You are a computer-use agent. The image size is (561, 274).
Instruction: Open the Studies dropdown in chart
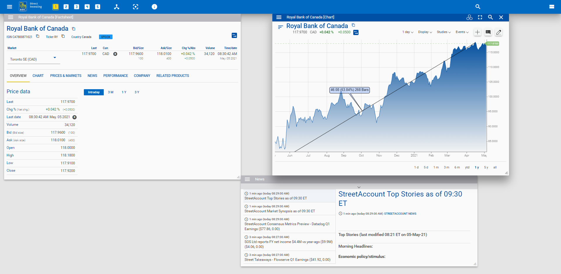point(444,32)
